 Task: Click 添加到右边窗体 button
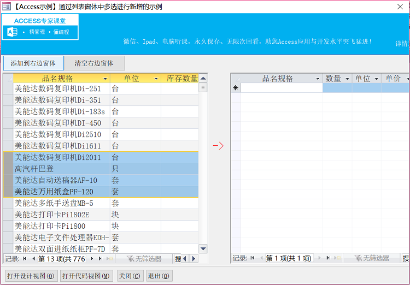[x=33, y=63]
